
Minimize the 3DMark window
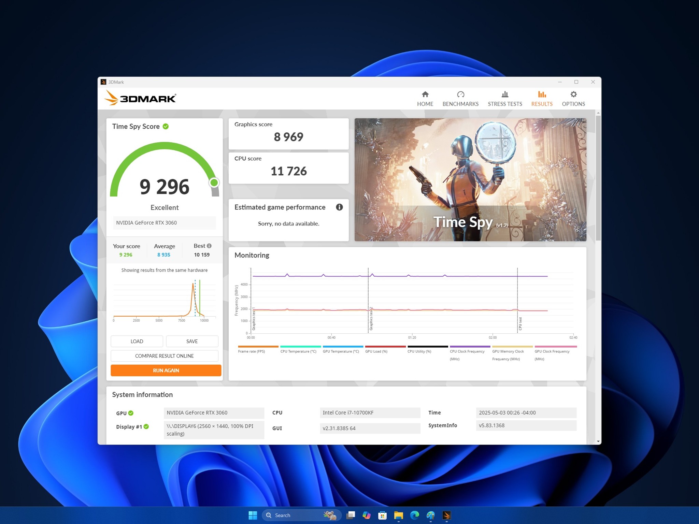click(x=560, y=82)
